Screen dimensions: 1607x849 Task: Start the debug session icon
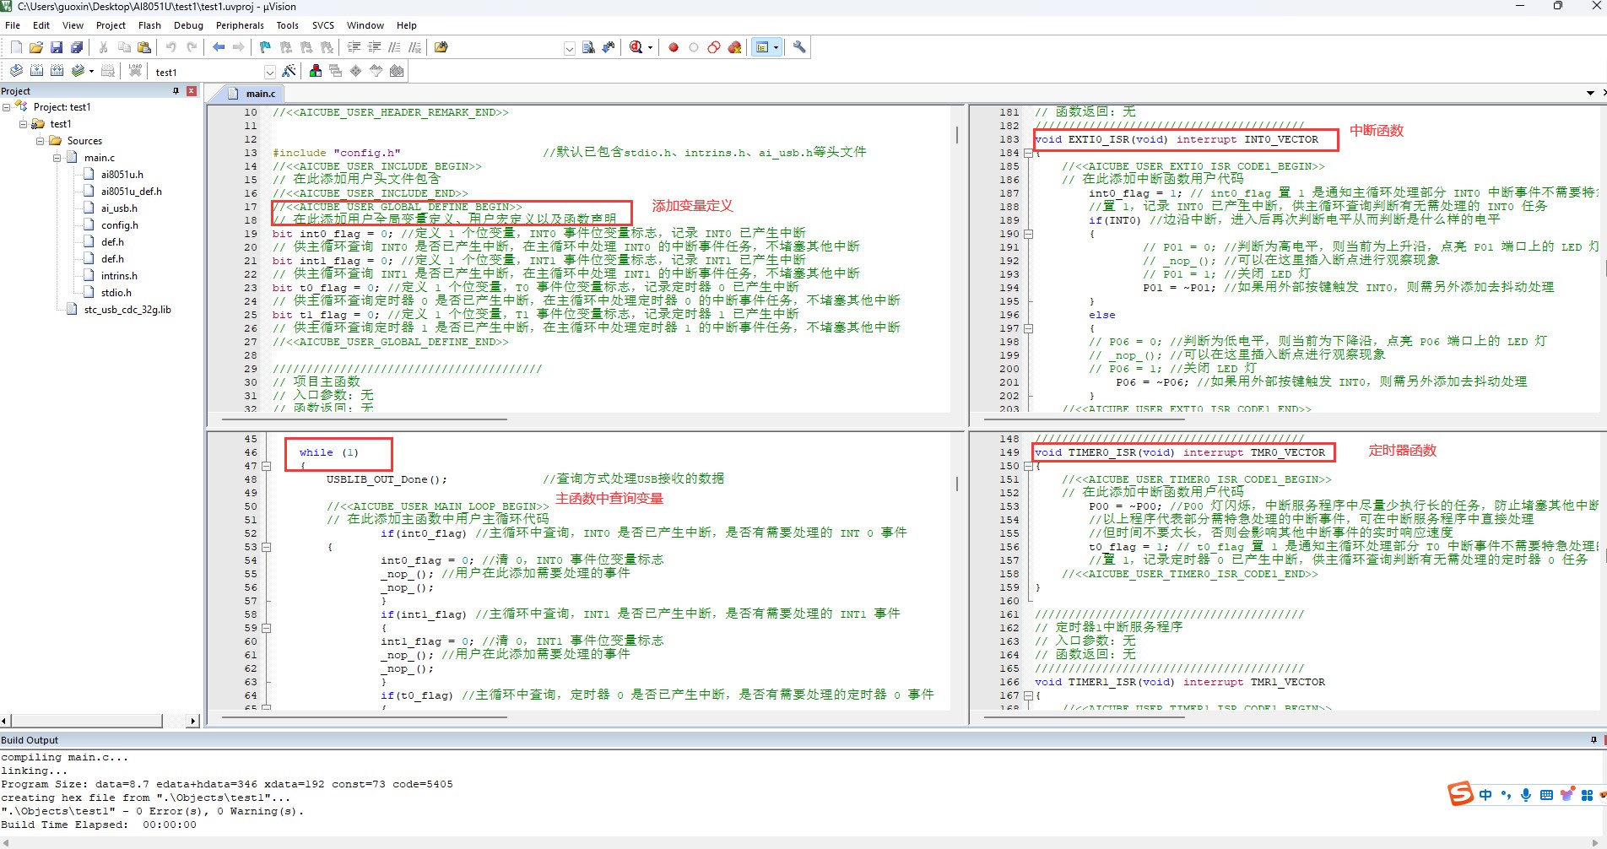(636, 47)
